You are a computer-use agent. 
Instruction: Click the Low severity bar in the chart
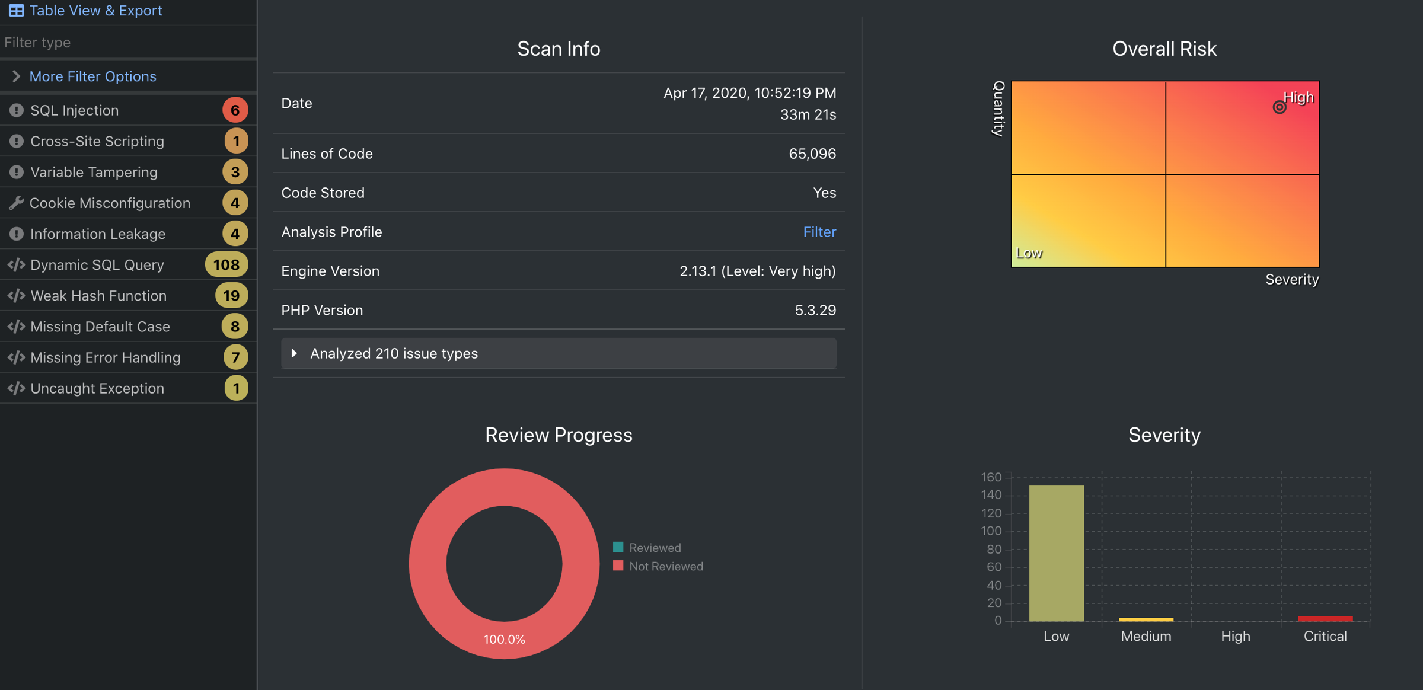[1056, 553]
